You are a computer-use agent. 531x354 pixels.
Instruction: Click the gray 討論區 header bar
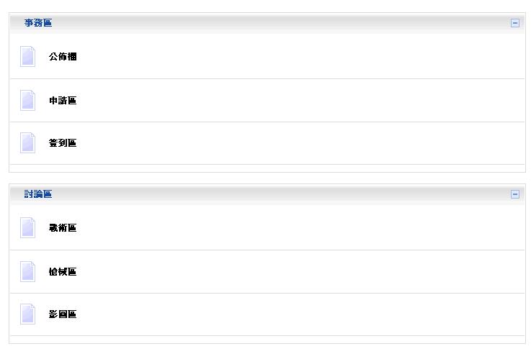(x=267, y=194)
